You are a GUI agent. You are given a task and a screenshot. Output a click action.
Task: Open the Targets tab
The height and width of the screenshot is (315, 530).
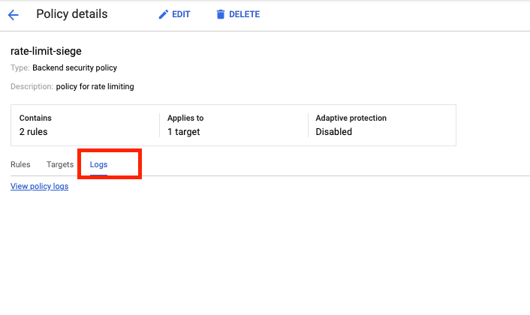click(x=60, y=164)
